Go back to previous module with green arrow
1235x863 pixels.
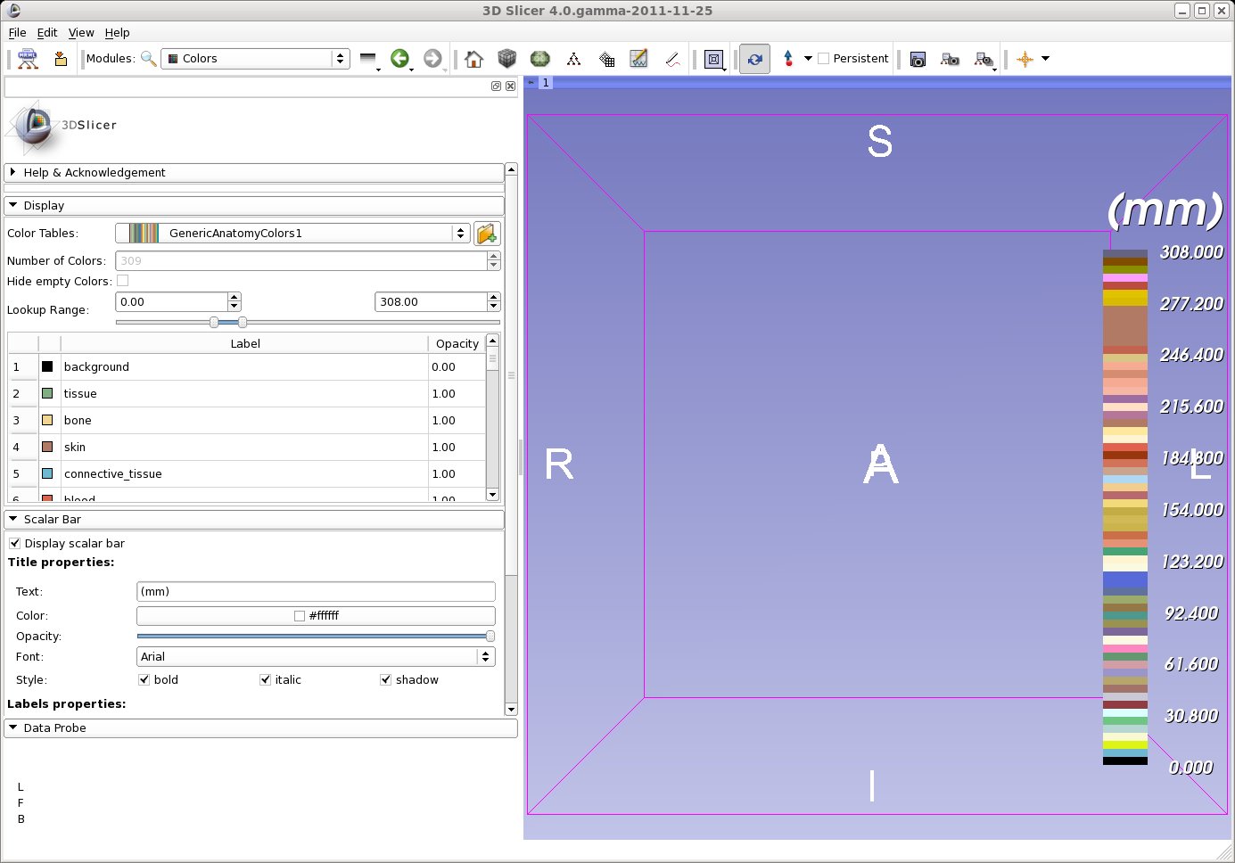[399, 59]
